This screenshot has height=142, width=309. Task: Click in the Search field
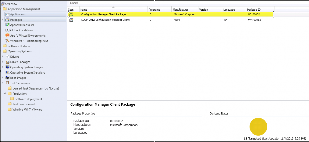pos(188,3)
